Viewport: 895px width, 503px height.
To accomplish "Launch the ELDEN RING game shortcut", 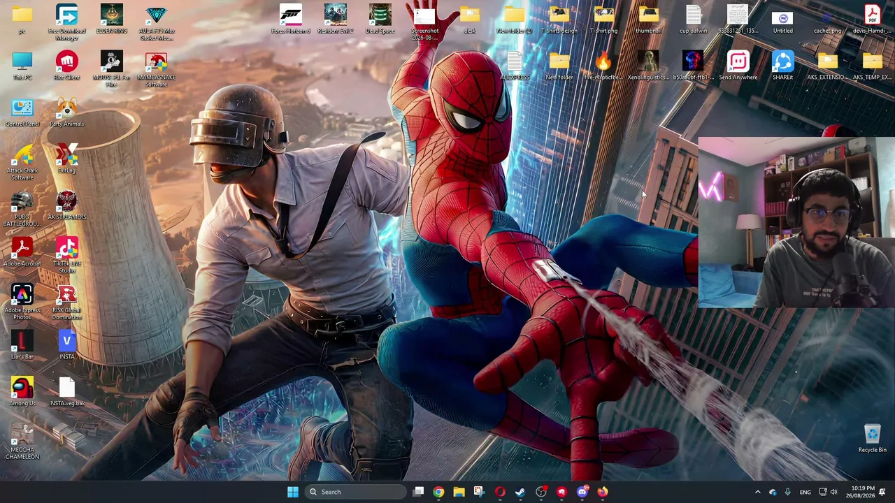I will click(112, 20).
